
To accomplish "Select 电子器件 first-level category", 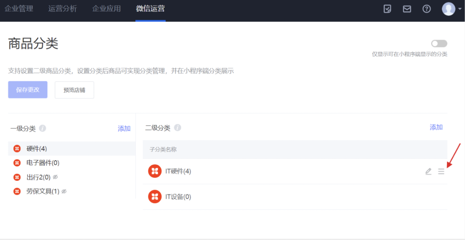I will coord(43,163).
